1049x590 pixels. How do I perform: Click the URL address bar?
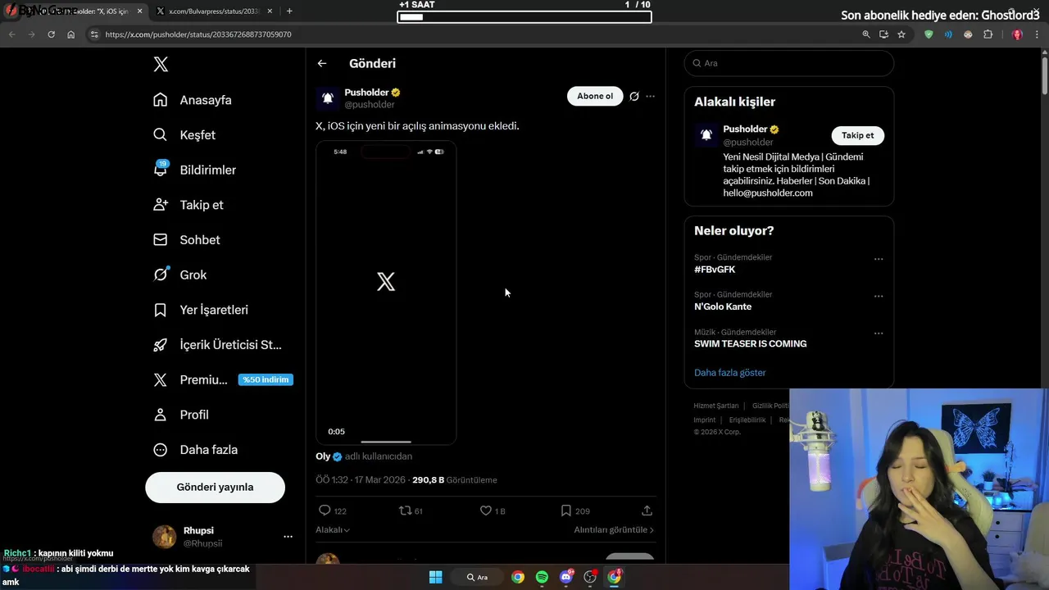click(475, 34)
